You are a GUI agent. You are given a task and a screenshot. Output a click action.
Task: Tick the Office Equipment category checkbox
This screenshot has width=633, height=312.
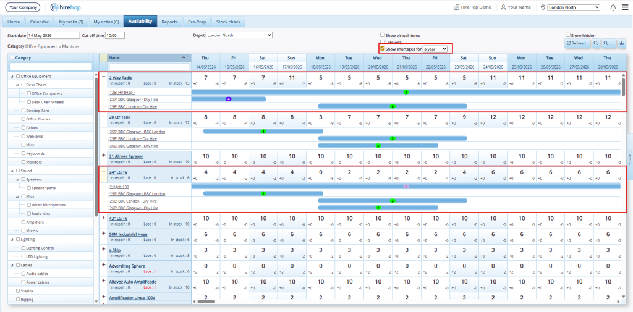(18, 76)
